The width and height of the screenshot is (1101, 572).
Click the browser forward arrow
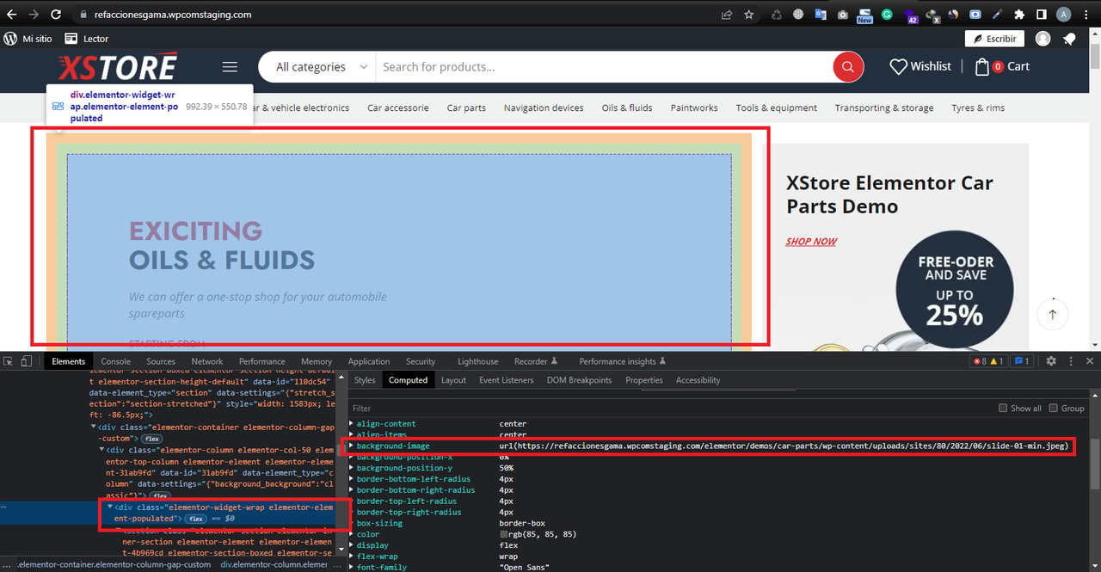click(34, 15)
